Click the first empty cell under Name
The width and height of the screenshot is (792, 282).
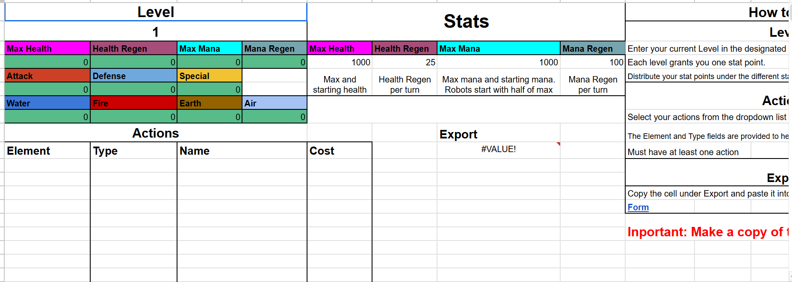(242, 165)
